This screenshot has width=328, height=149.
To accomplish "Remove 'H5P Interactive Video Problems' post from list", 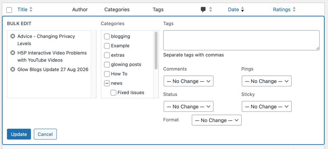I will 13,53.
